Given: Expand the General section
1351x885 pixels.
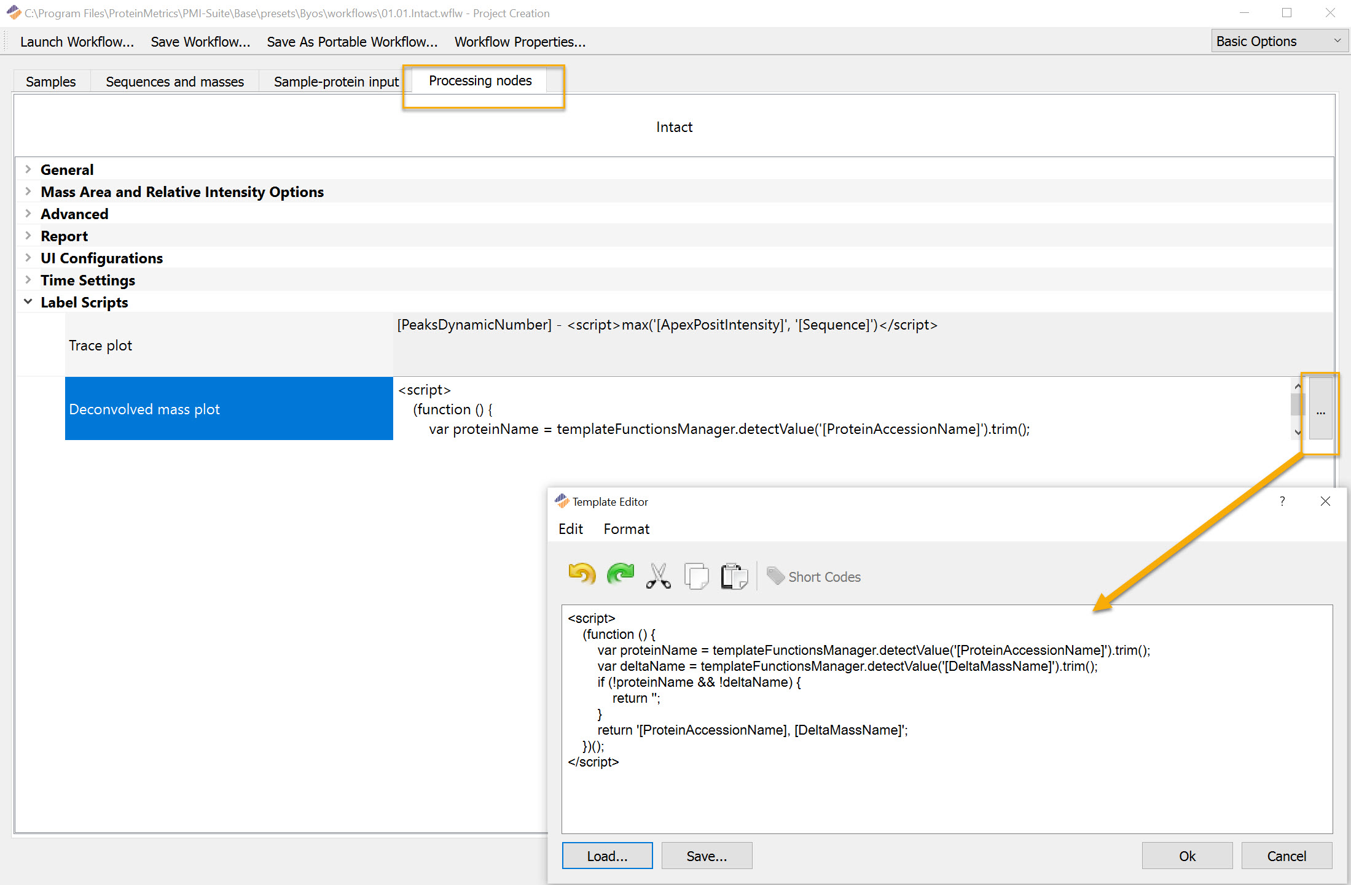Looking at the screenshot, I should click(28, 169).
